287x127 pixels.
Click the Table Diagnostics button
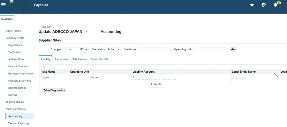[x=54, y=90]
